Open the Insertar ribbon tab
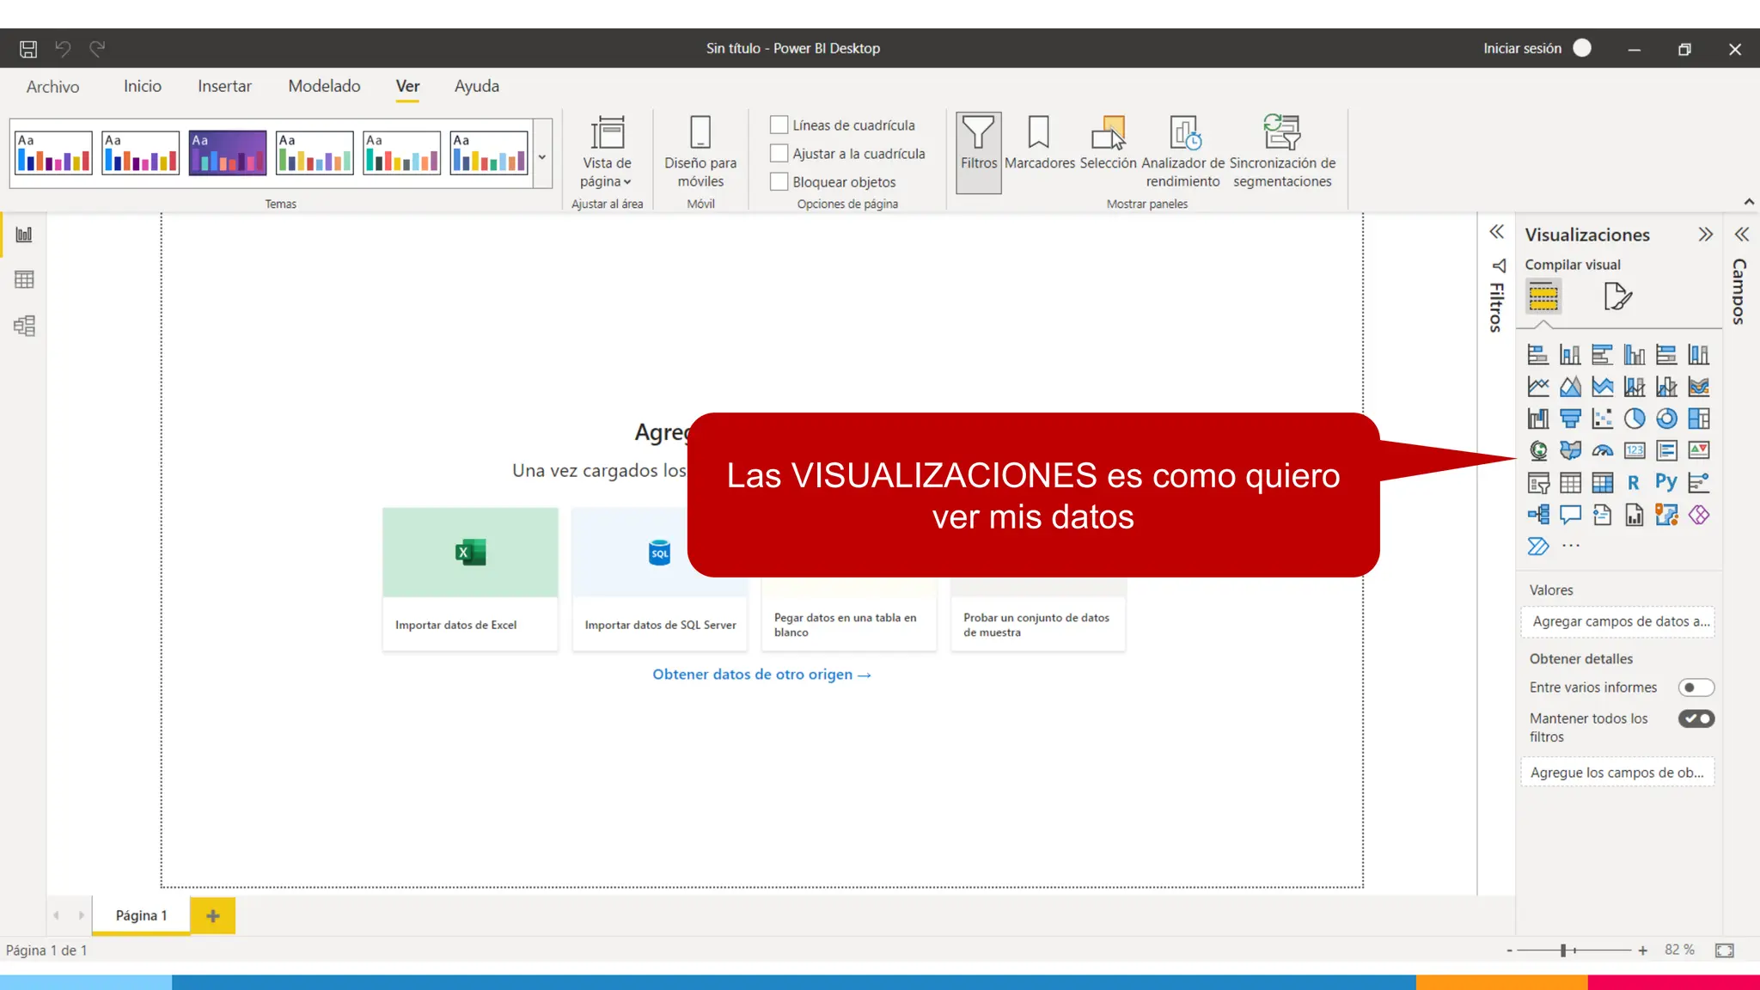Screen dimensions: 1760x990 tap(224, 86)
